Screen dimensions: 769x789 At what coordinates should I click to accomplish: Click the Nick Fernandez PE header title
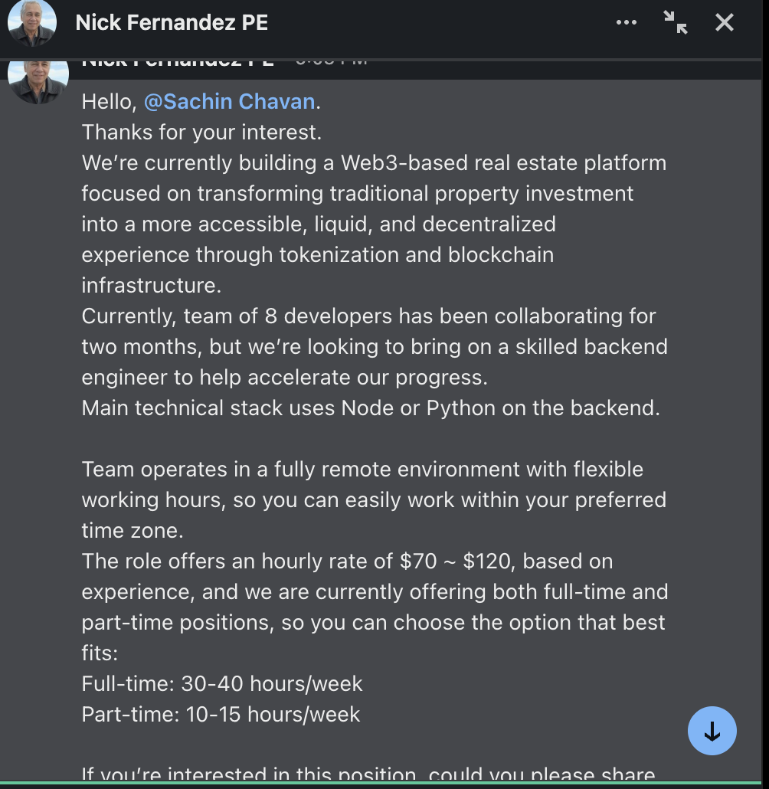(172, 23)
